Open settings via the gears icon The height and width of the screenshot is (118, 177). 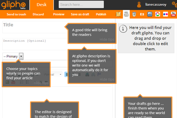[x=174, y=4]
